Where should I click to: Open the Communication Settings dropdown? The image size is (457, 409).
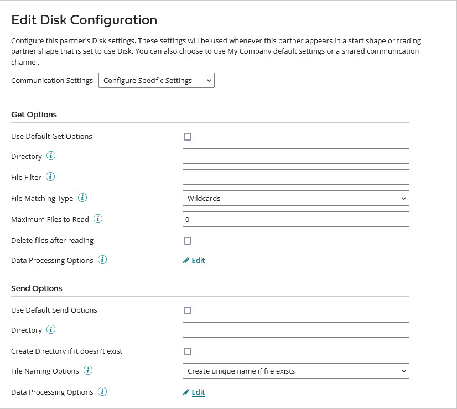pyautogui.click(x=157, y=80)
